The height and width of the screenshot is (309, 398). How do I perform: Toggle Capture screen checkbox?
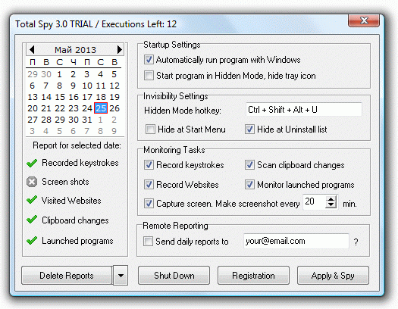point(149,204)
